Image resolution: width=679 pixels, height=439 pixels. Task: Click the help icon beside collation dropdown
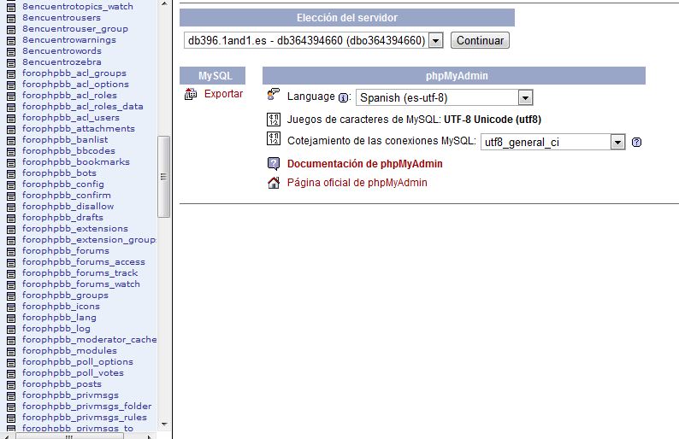pos(636,142)
